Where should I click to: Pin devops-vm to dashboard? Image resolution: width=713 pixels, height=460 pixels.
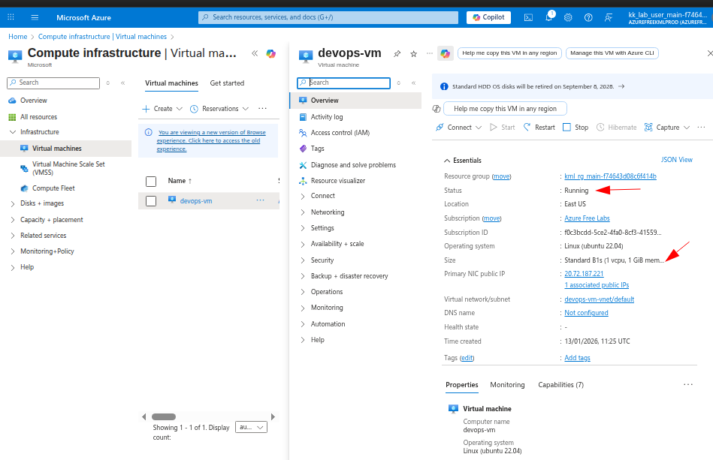click(x=397, y=54)
